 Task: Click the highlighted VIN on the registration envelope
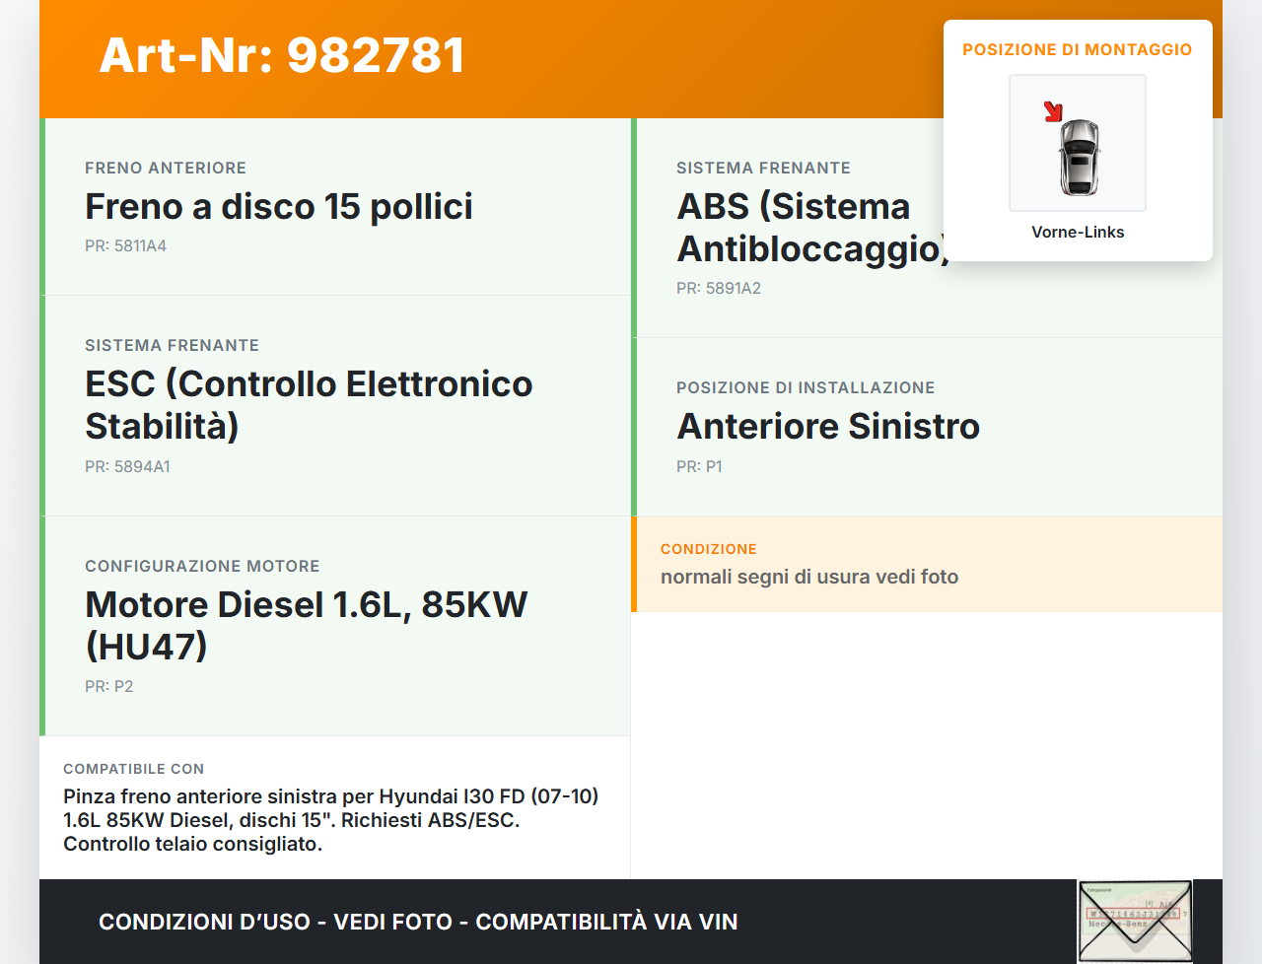(x=1134, y=915)
